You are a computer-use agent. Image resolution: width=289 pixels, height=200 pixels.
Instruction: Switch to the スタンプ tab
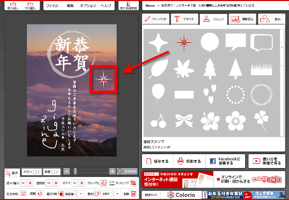(x=214, y=19)
